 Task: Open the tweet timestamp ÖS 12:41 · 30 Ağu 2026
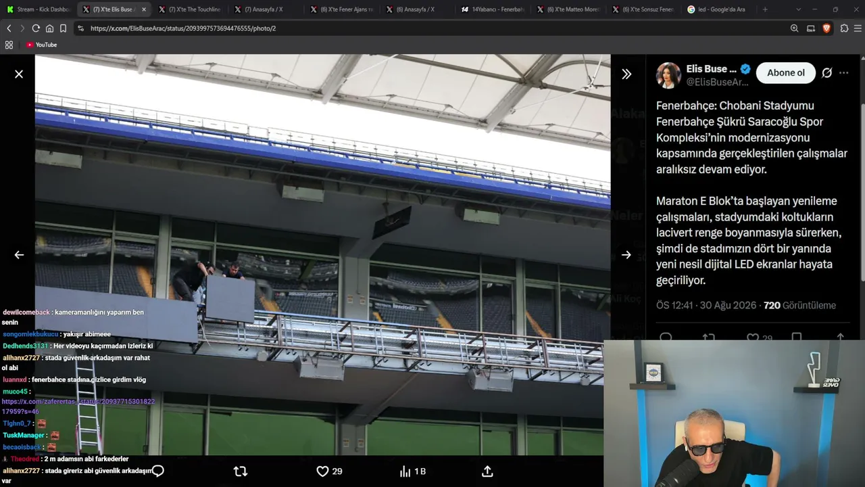[706, 306]
